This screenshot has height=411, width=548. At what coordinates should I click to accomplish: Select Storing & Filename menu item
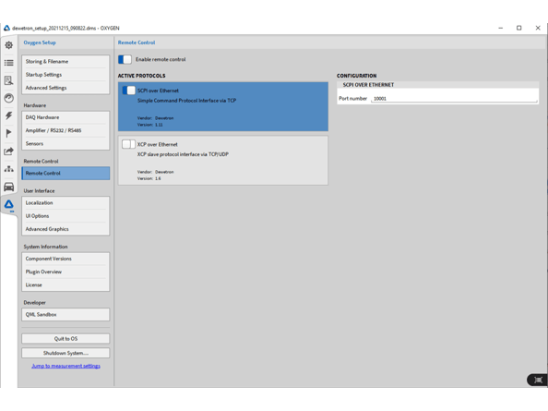(66, 62)
